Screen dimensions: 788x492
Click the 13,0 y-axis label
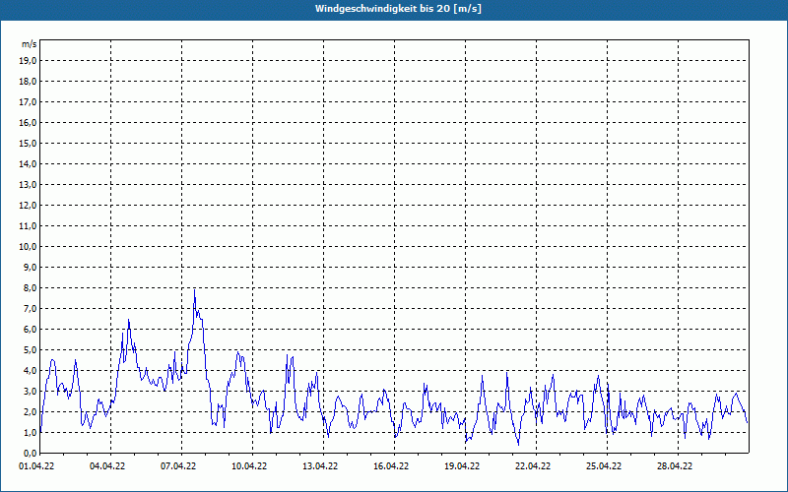pos(28,185)
